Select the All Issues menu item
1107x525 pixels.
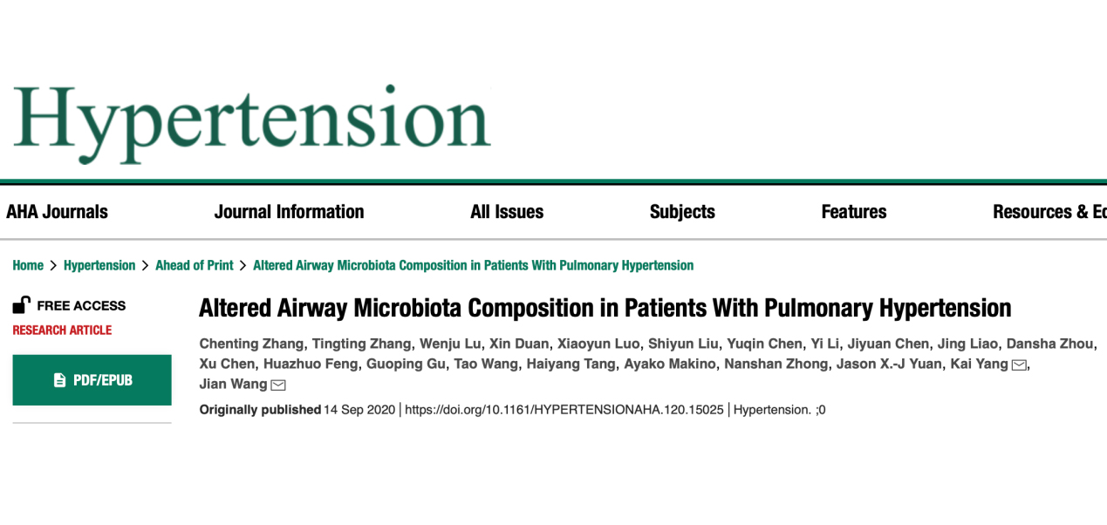(x=507, y=212)
